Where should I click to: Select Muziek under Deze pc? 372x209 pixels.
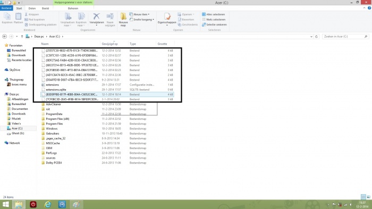(x=16, y=119)
